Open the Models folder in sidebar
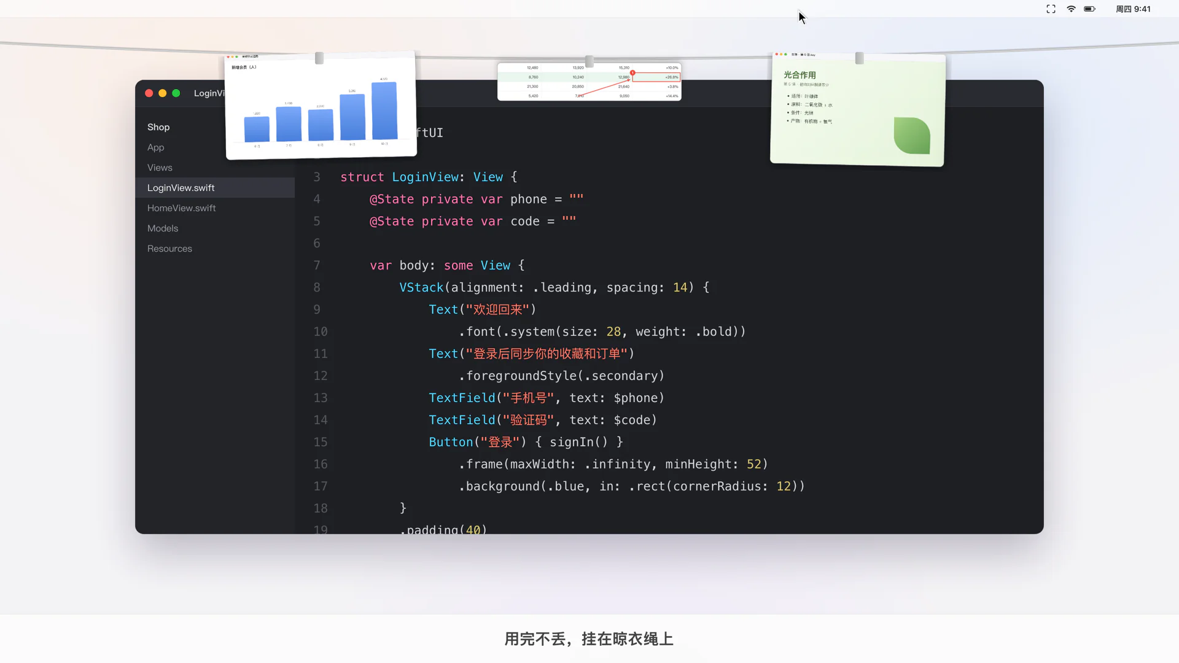 163,228
